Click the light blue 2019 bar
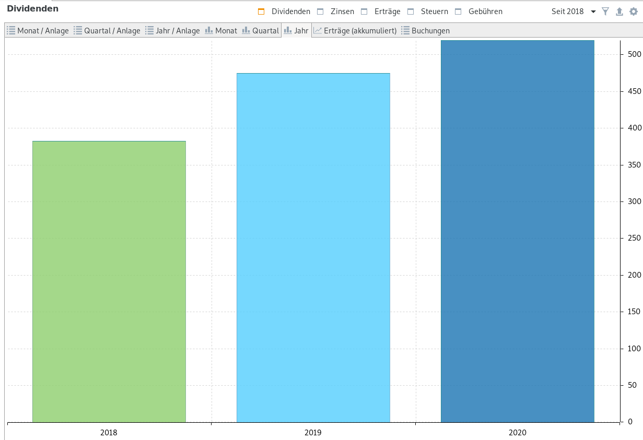Image resolution: width=643 pixels, height=440 pixels. click(313, 247)
